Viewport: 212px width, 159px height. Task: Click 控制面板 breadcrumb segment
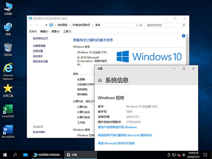coord(63,25)
